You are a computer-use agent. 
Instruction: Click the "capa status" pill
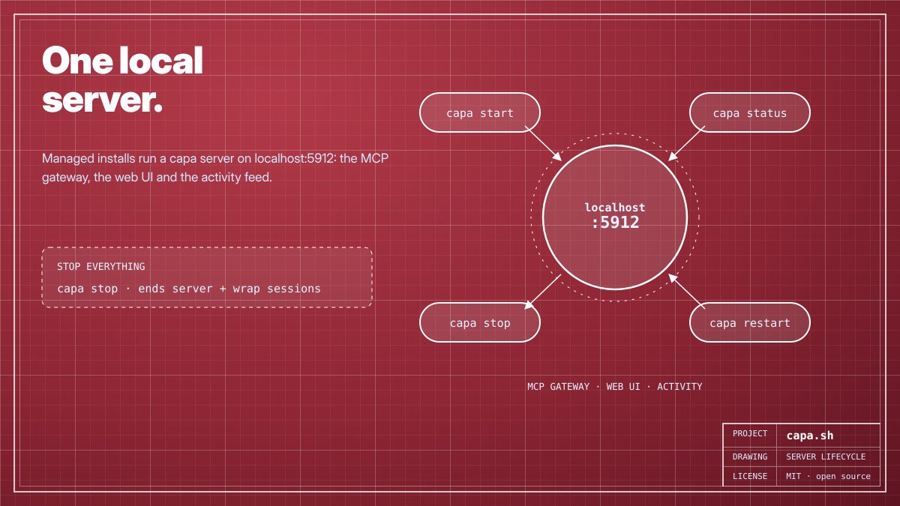[750, 113]
